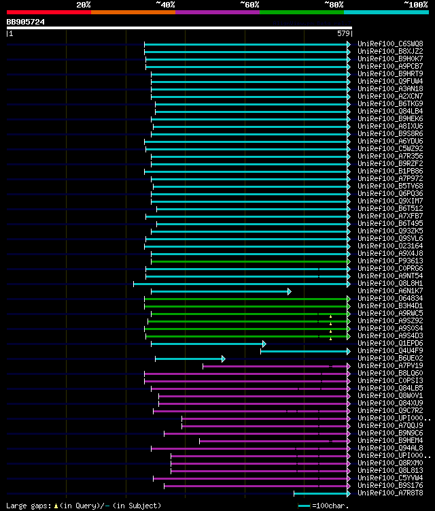Click the short cyan alignment bar for UniRef100_A6N1K7
This screenshot has width=435, height=511.
click(x=221, y=292)
